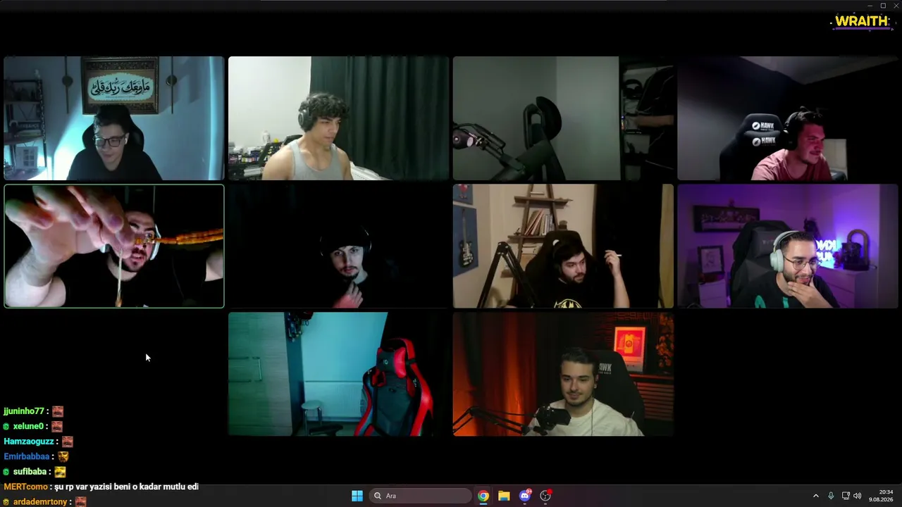Maximize the stream window
This screenshot has height=507, width=902.
[x=883, y=6]
